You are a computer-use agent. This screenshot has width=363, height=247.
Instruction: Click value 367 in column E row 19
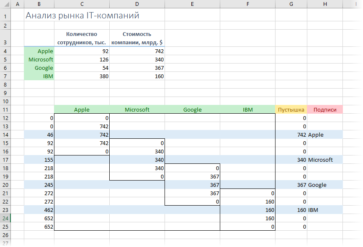pos(192,176)
